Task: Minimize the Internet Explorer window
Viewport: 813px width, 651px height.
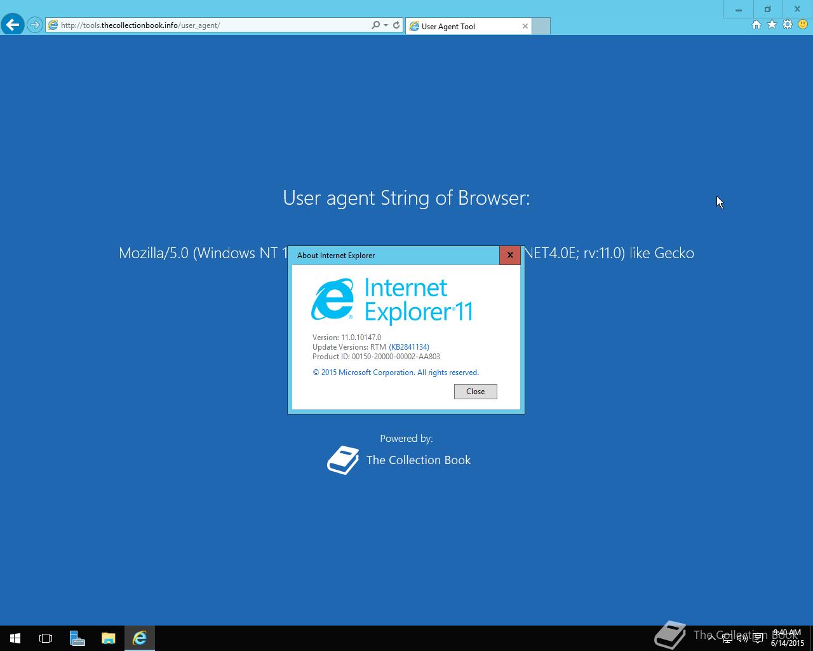Action: tap(739, 10)
